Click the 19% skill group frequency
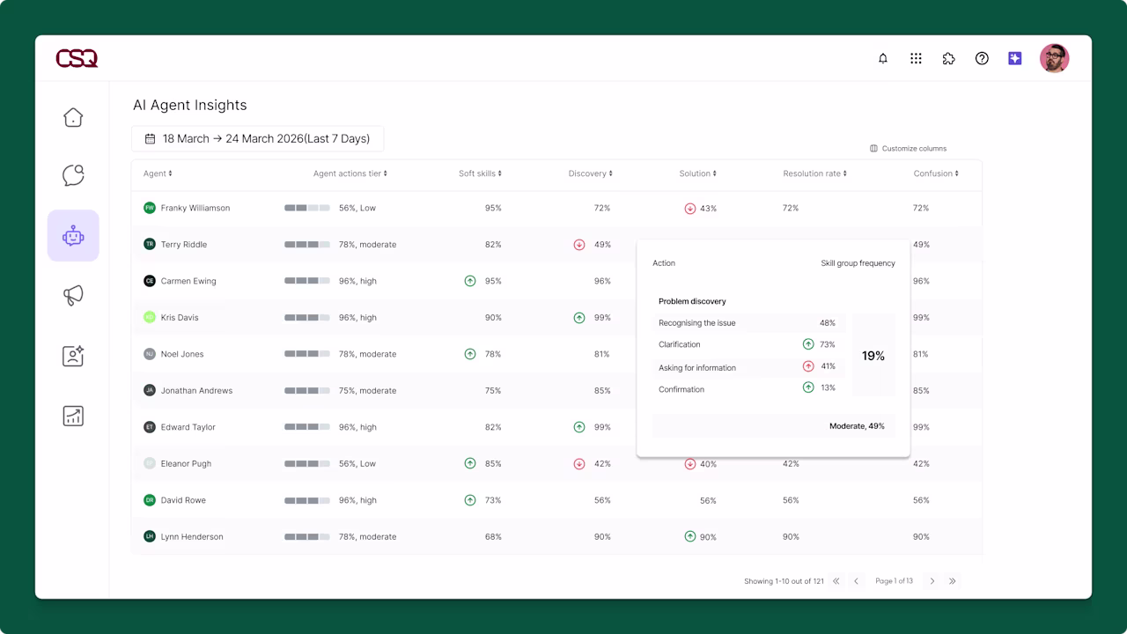This screenshot has width=1127, height=634. 873,356
